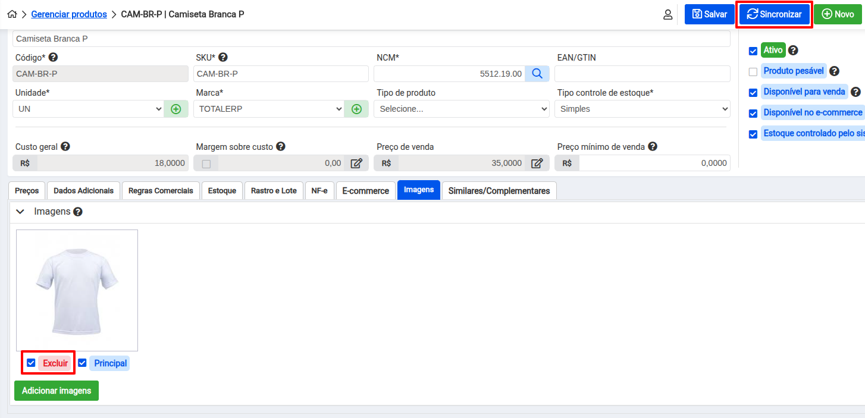Toggle the Principal image checkbox

83,363
